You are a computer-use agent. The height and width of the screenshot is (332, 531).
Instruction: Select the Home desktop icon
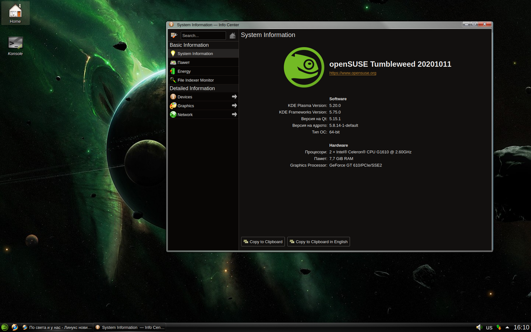click(x=15, y=13)
